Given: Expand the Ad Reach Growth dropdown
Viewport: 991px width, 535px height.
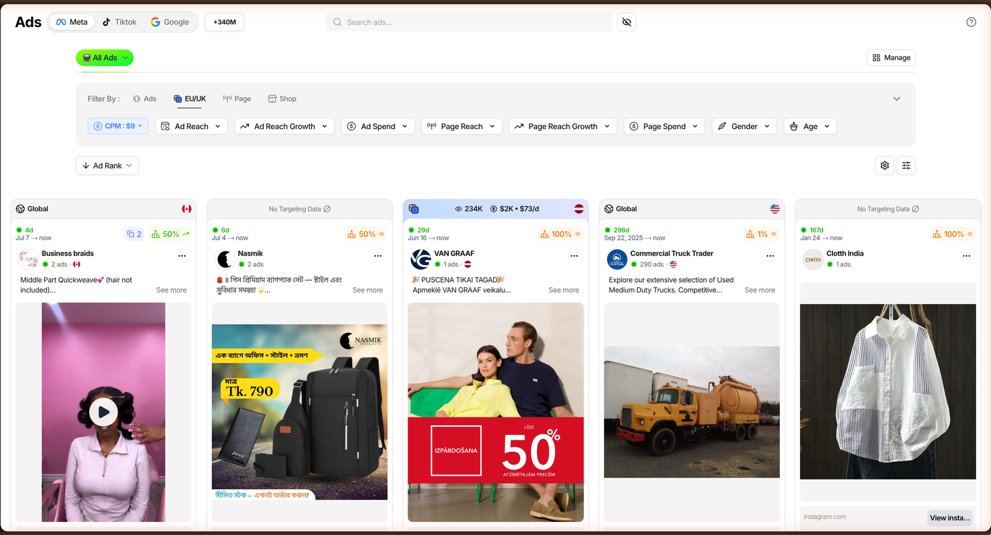Looking at the screenshot, I should pyautogui.click(x=284, y=126).
